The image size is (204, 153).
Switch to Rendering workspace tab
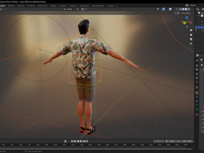click(73, 6)
